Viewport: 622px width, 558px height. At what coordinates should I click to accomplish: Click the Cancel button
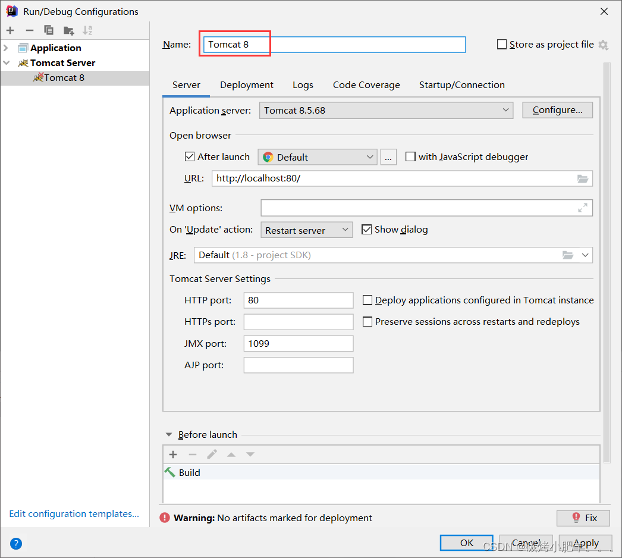(526, 543)
